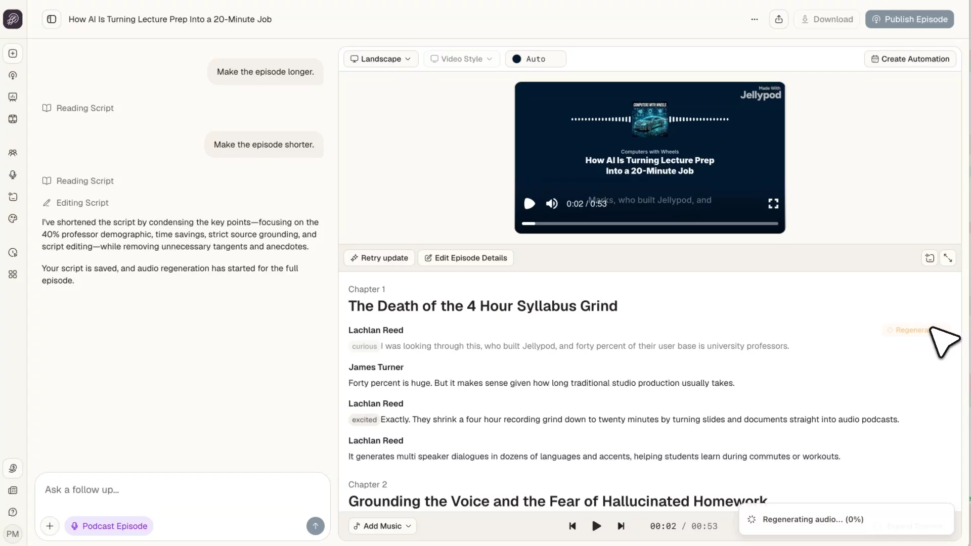Open the three-dots more options menu
This screenshot has width=971, height=546.
pyautogui.click(x=755, y=19)
